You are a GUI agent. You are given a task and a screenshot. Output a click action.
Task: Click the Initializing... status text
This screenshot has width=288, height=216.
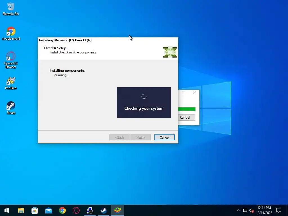(x=61, y=75)
